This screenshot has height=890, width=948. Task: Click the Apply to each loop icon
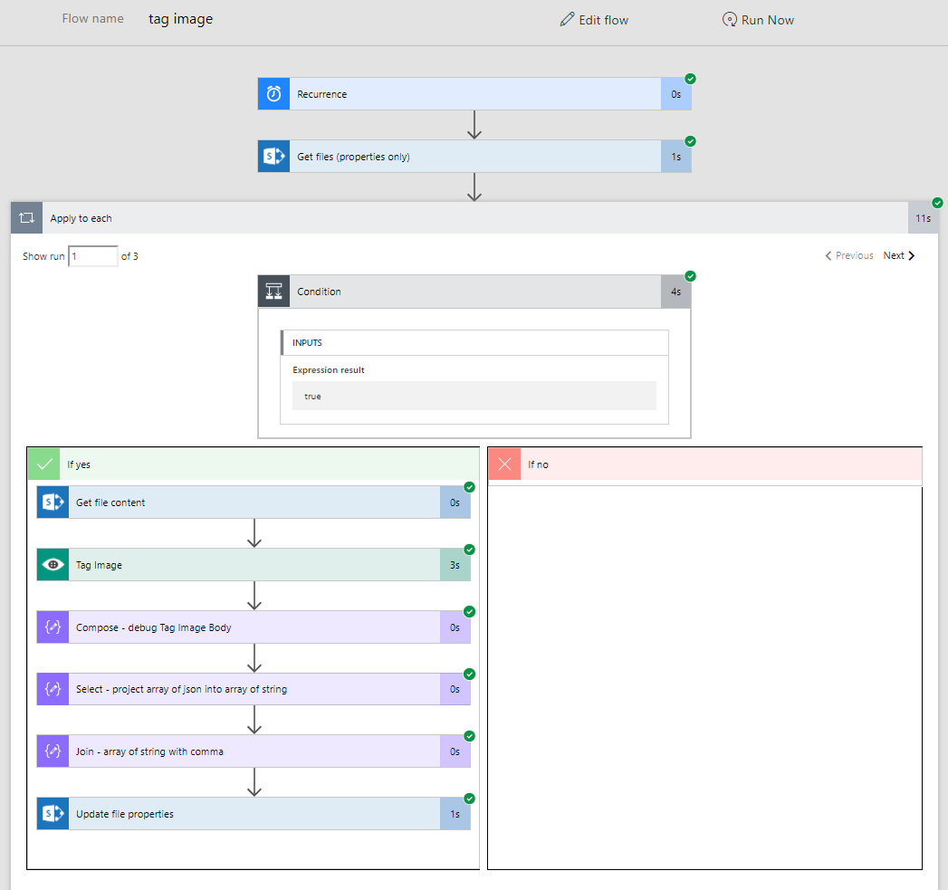click(x=26, y=218)
